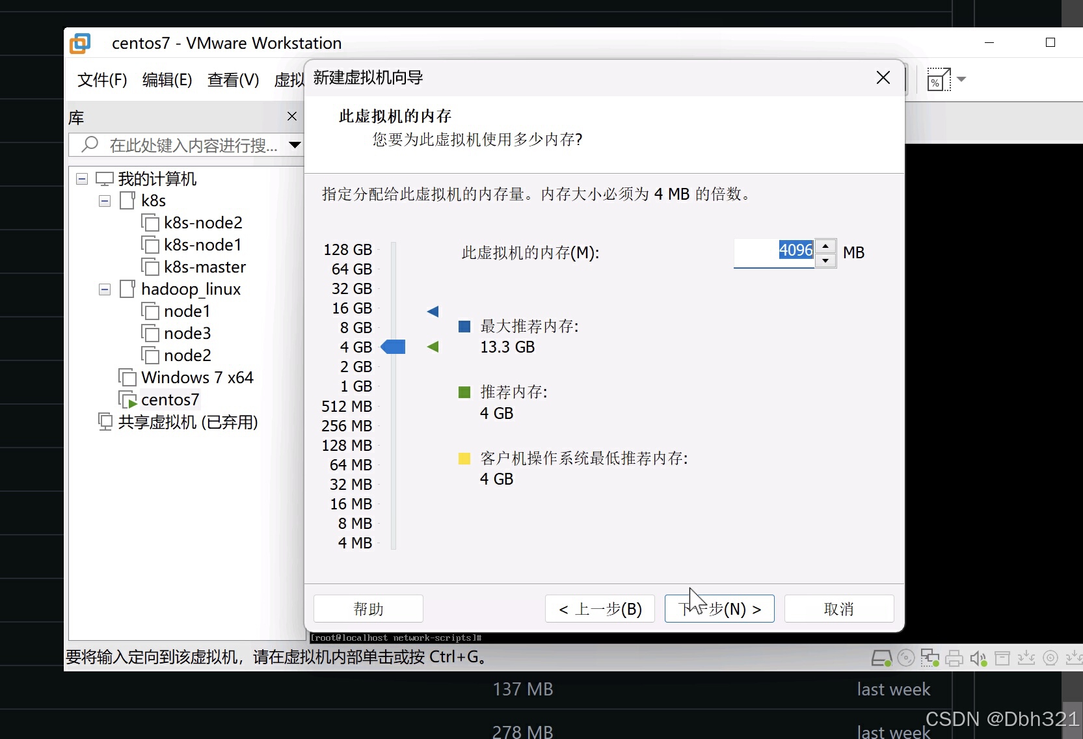
Task: Close the 新建虚拟机向导 dialog
Action: [883, 77]
